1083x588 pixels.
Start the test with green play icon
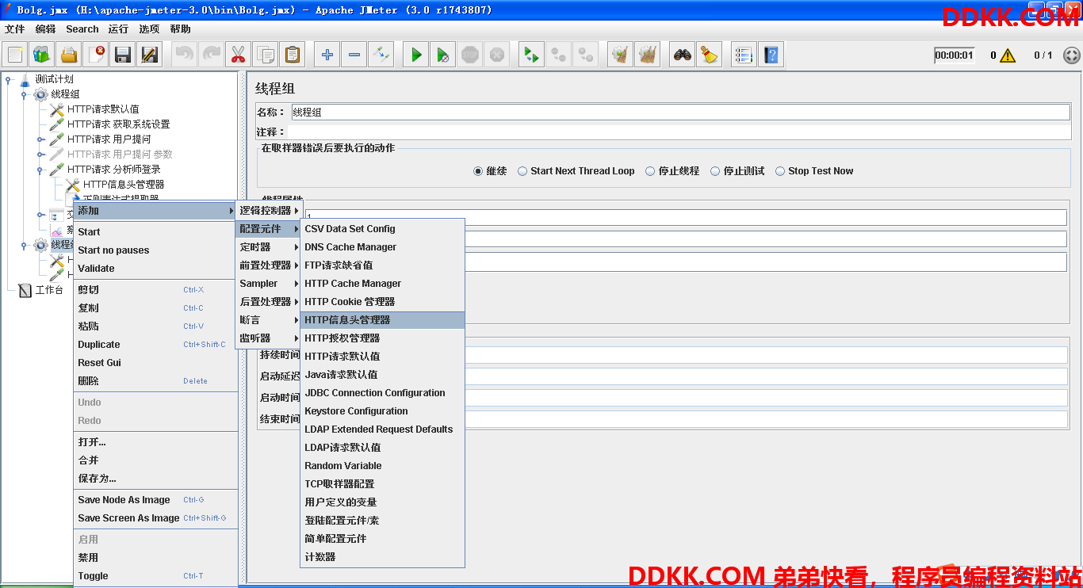click(416, 55)
